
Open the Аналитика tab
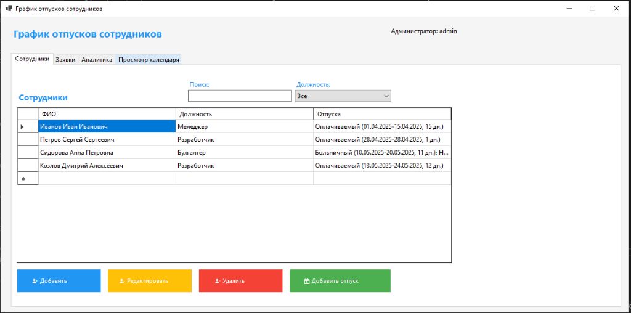click(x=97, y=60)
